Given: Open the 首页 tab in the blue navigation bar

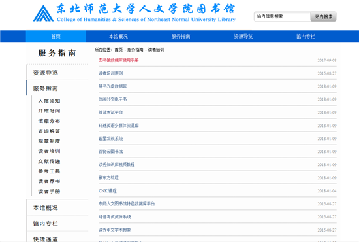Looking at the screenshot, I should click(56, 36).
